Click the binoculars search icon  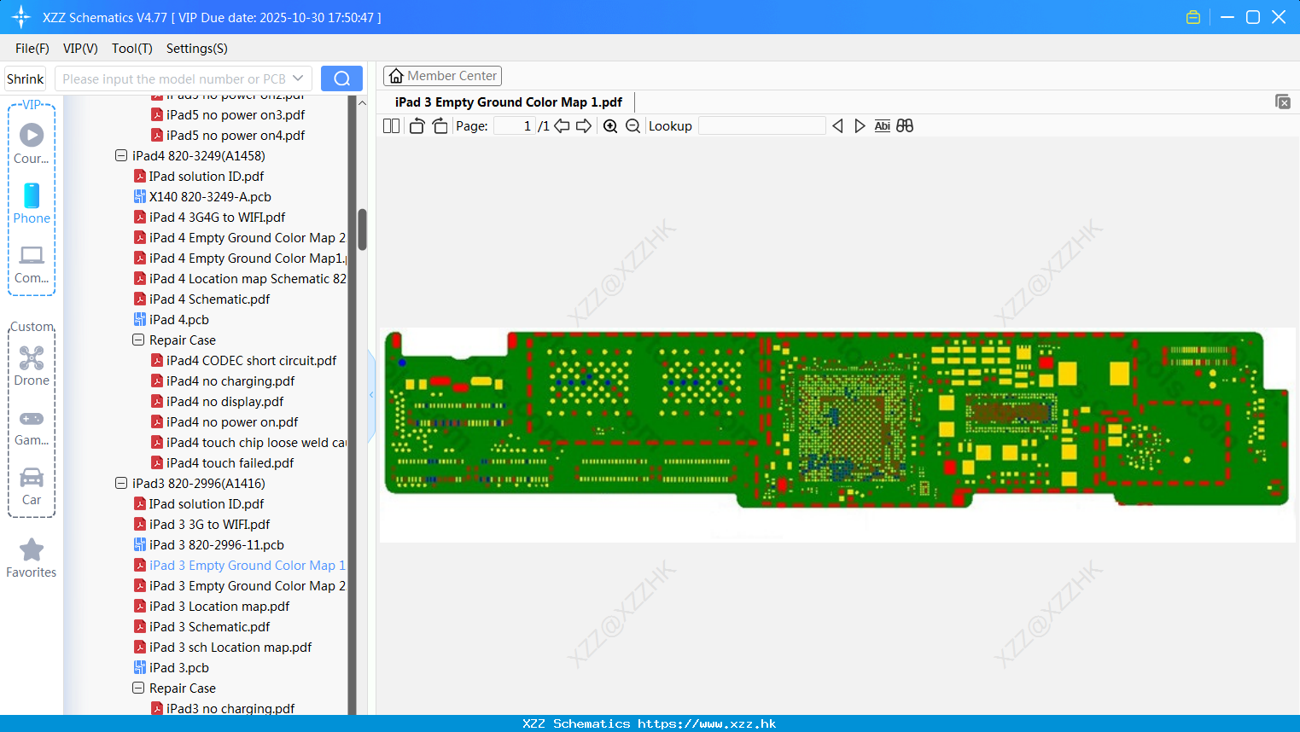coord(905,126)
